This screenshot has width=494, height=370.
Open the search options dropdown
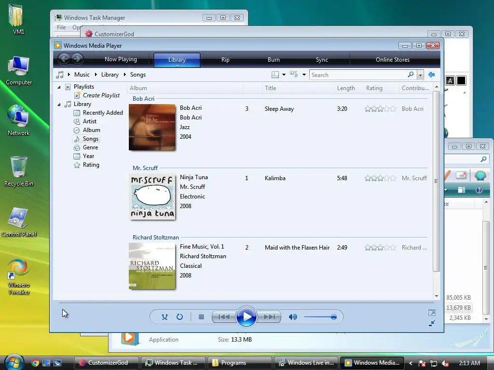tap(420, 75)
